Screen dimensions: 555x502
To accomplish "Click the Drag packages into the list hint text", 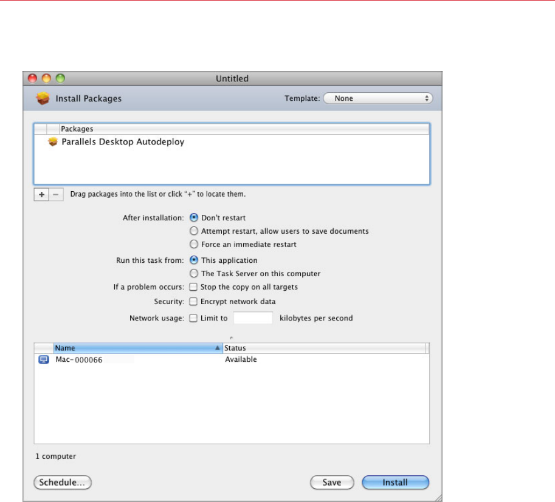I will [x=158, y=194].
